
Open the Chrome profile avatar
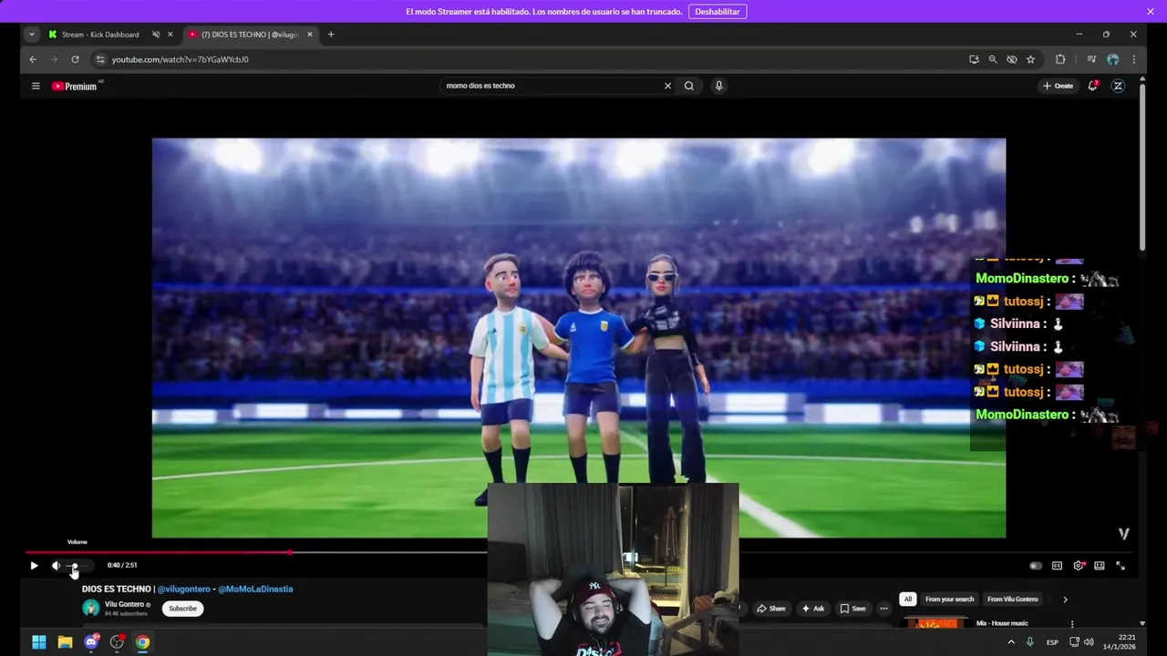pyautogui.click(x=1113, y=59)
